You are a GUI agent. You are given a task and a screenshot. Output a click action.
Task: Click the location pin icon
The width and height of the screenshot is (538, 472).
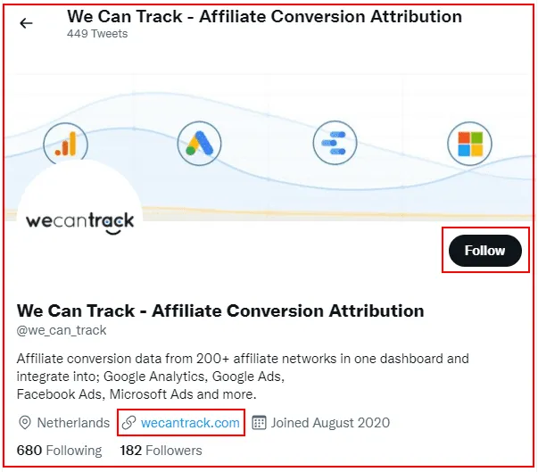(x=25, y=423)
